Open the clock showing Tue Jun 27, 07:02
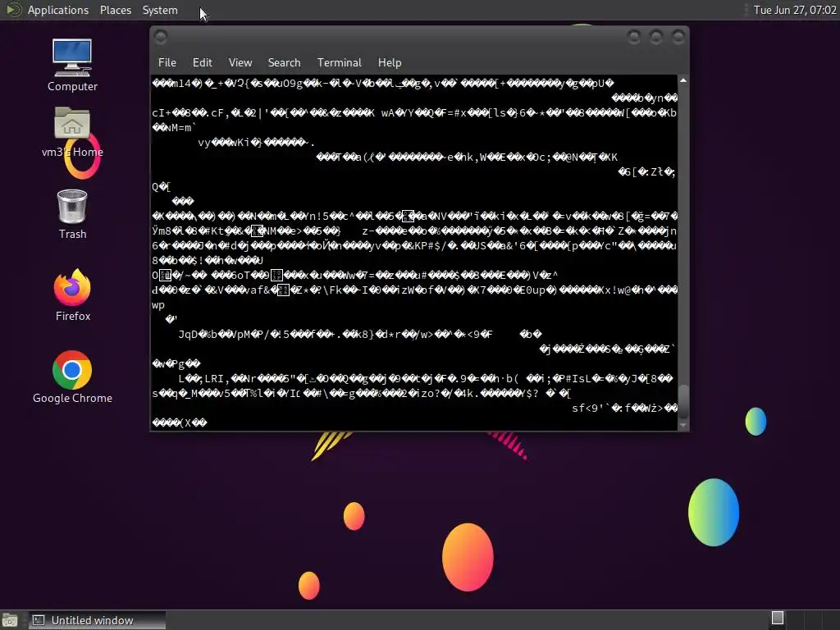Viewport: 840px width, 630px height. (794, 10)
